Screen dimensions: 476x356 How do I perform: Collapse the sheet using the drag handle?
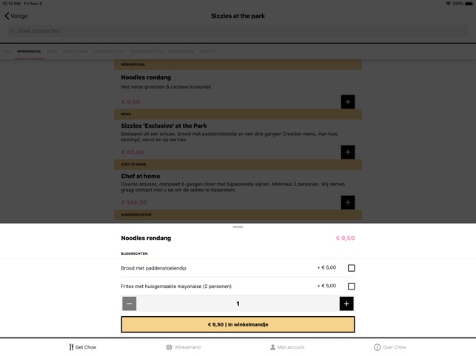[238, 227]
